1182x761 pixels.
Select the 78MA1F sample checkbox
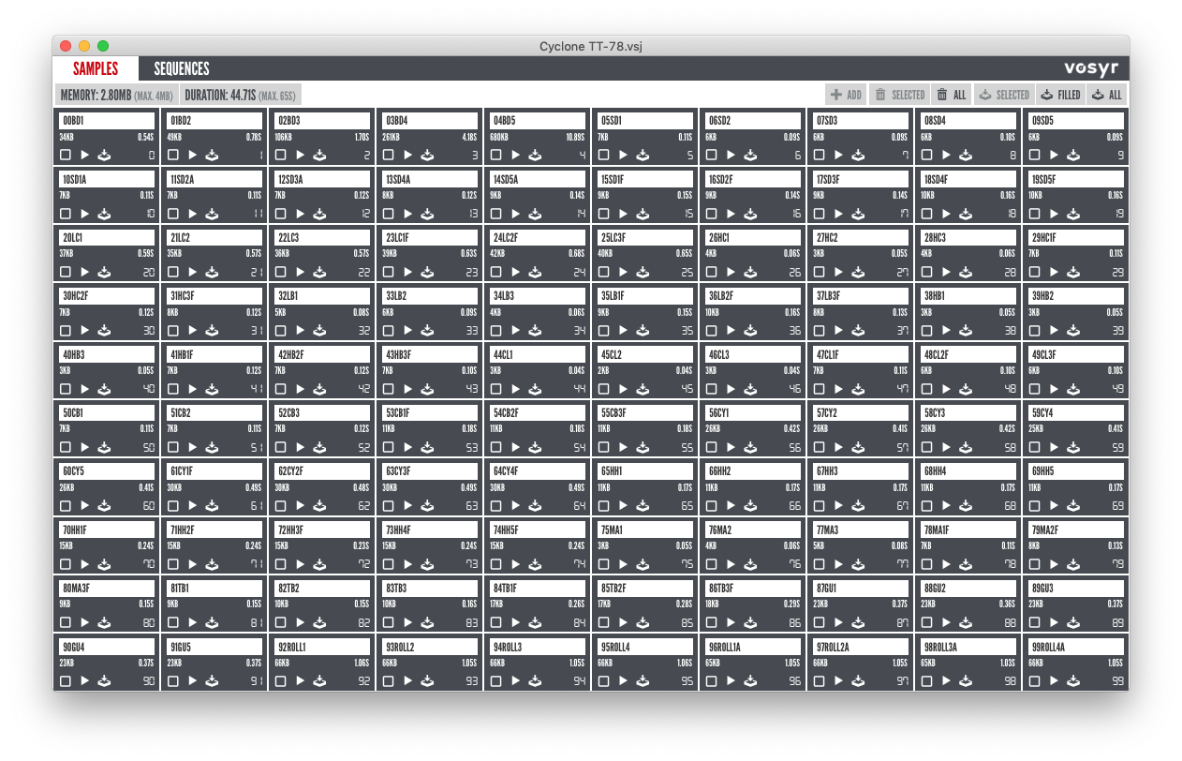(927, 564)
